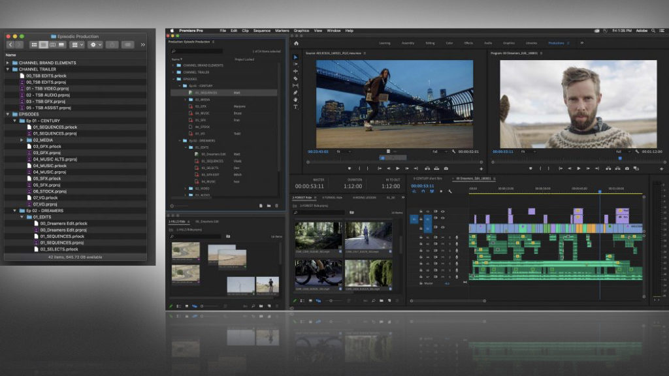The height and width of the screenshot is (376, 669).
Task: Click the Home icon in workspace bar
Action: (296, 43)
